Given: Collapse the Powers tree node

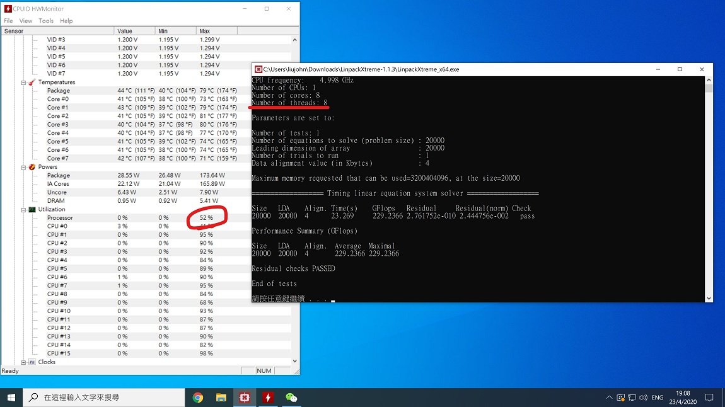Looking at the screenshot, I should click(23, 167).
